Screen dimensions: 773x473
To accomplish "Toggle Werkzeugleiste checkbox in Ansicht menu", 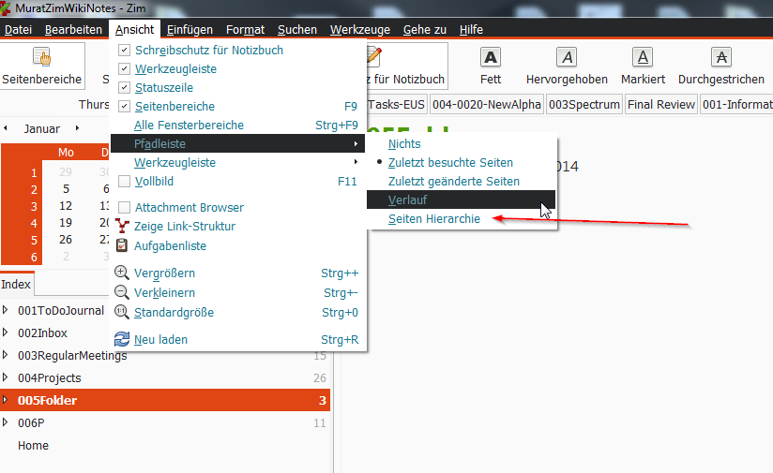I will pos(124,69).
